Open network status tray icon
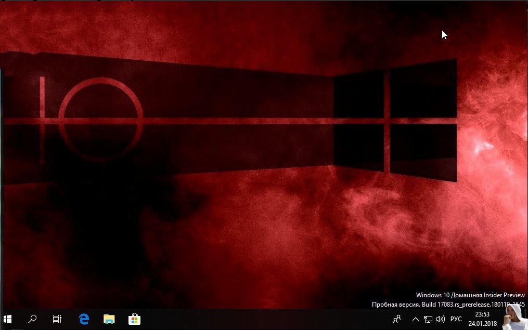Screen dimensions: 528x330 (428, 319)
